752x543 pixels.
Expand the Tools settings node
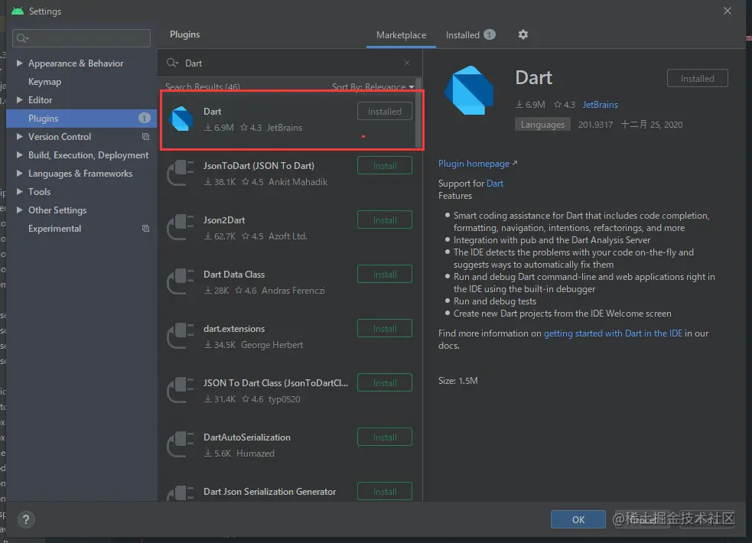tap(20, 191)
